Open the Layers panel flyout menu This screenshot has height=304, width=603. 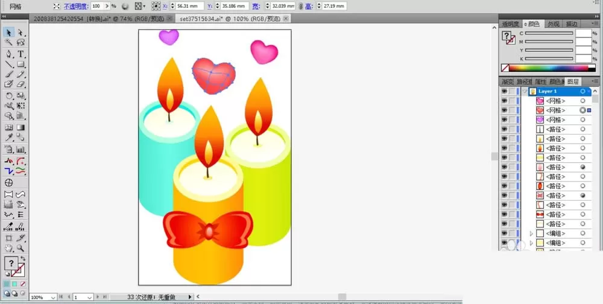click(595, 81)
